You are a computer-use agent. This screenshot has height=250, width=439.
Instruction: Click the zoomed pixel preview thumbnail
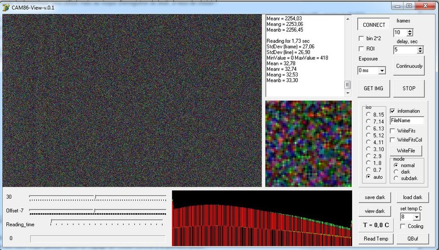coord(308,144)
